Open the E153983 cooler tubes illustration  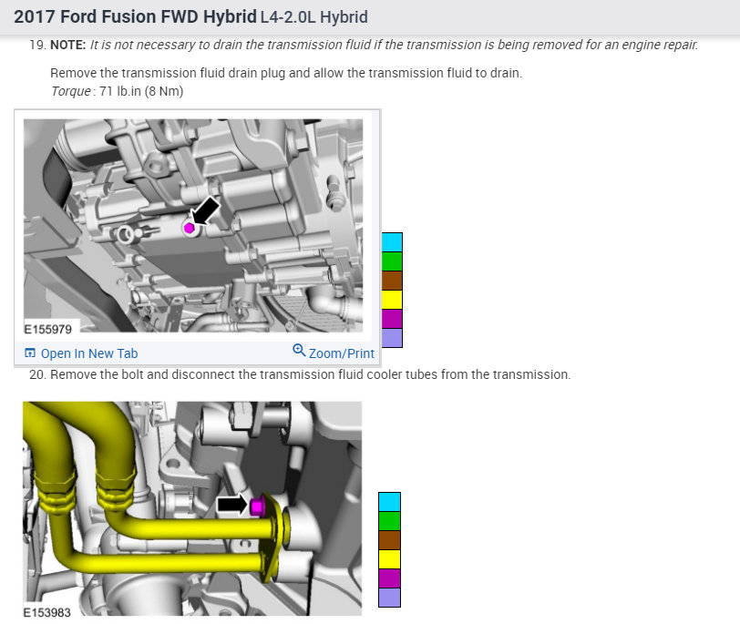tap(192, 508)
